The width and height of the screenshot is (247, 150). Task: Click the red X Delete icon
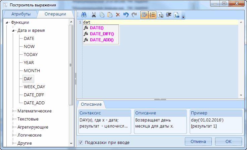pyautogui.click(x=118, y=14)
